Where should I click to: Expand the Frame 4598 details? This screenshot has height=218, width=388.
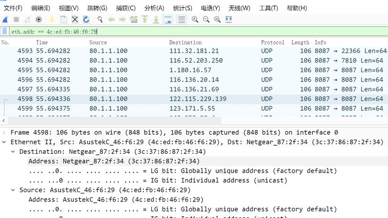[4, 133]
